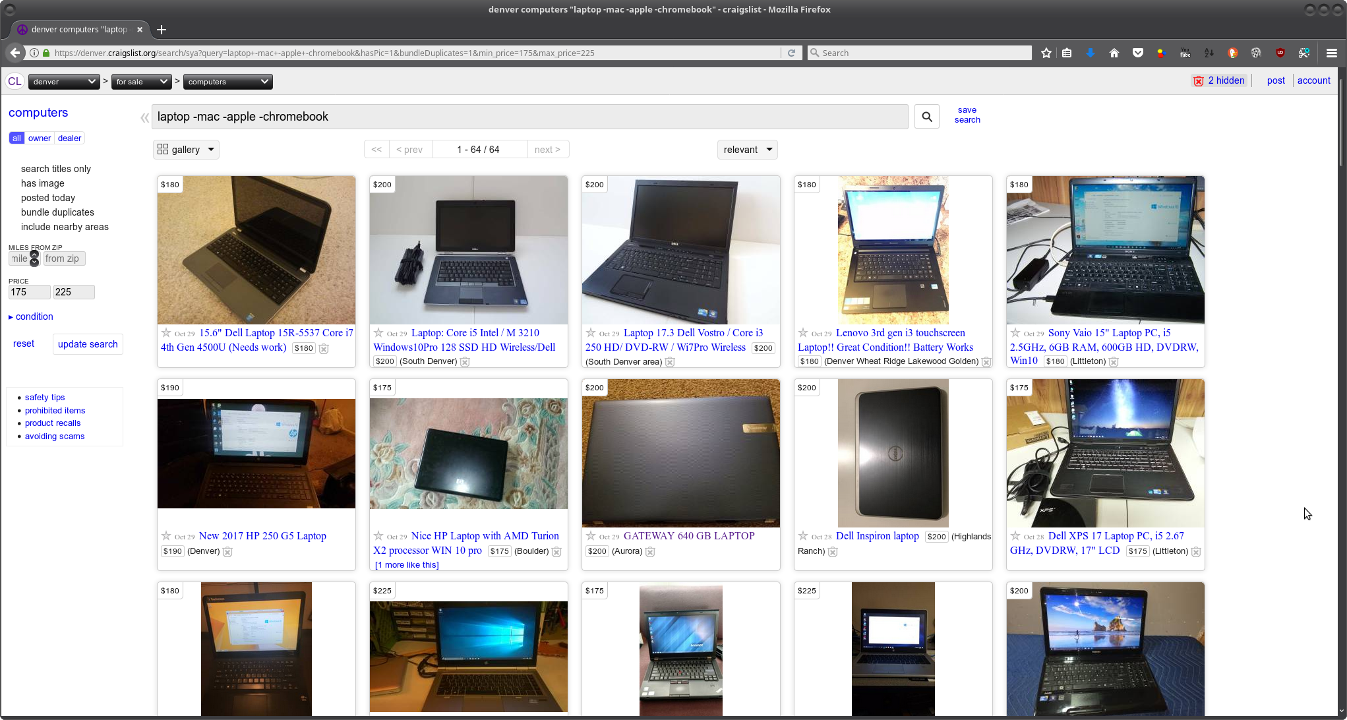Open the avoiding scams link
1347x720 pixels.
tap(55, 436)
